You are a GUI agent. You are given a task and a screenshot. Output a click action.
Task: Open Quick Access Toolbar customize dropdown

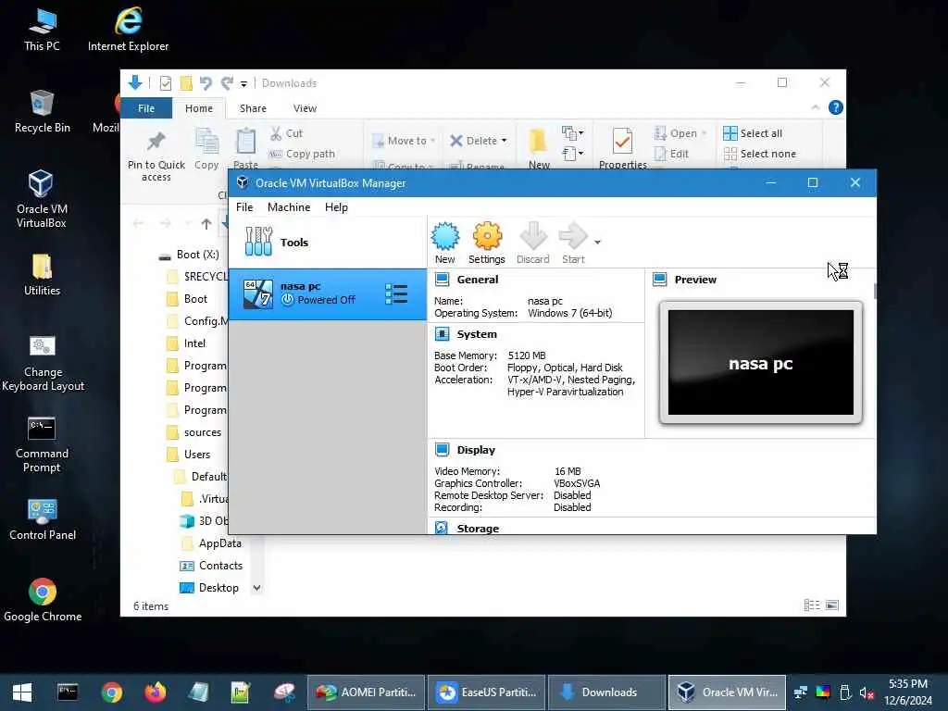coord(243,84)
